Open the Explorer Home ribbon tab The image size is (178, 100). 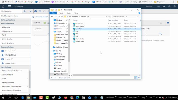tap(61, 13)
